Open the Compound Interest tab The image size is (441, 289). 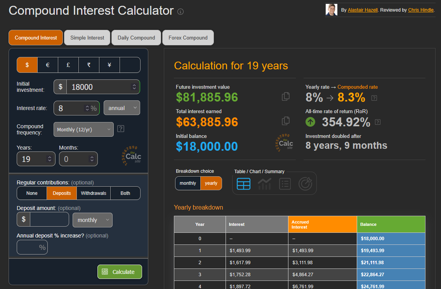coord(36,38)
